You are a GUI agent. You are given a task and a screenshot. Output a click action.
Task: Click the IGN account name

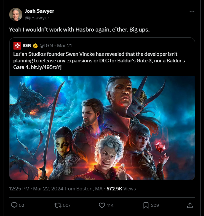pos(27,46)
